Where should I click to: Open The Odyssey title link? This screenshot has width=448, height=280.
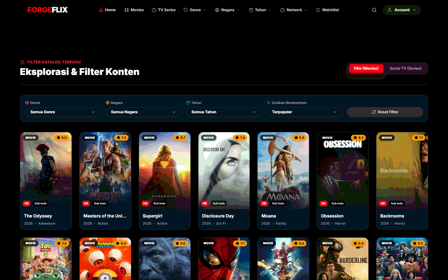[x=38, y=216]
